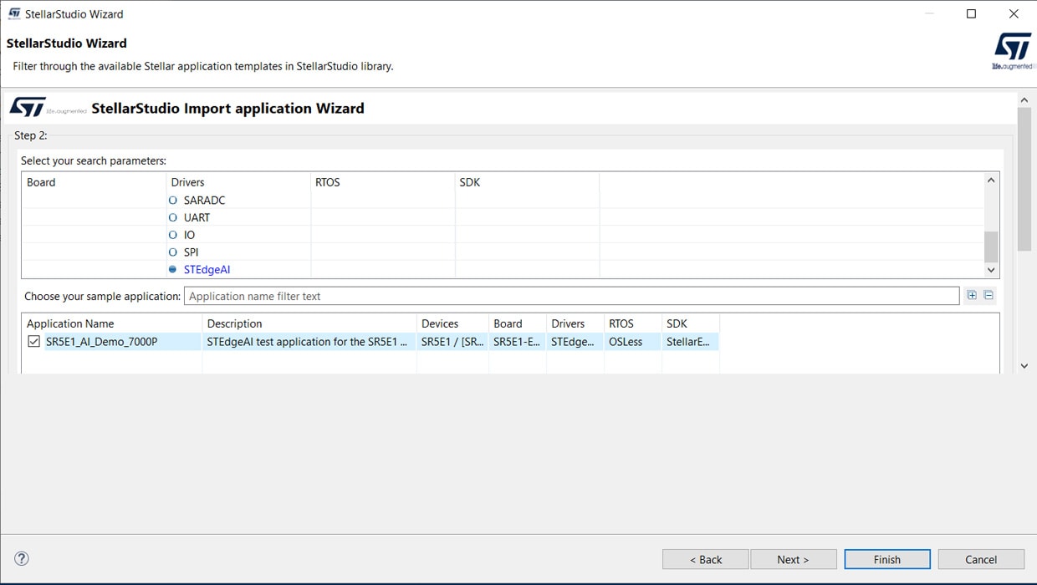Click the Application name filter text field
1037x585 pixels.
[x=571, y=296]
